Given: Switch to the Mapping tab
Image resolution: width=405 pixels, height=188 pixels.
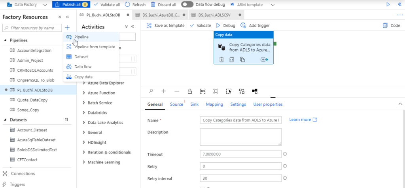Looking at the screenshot, I should click(214, 104).
